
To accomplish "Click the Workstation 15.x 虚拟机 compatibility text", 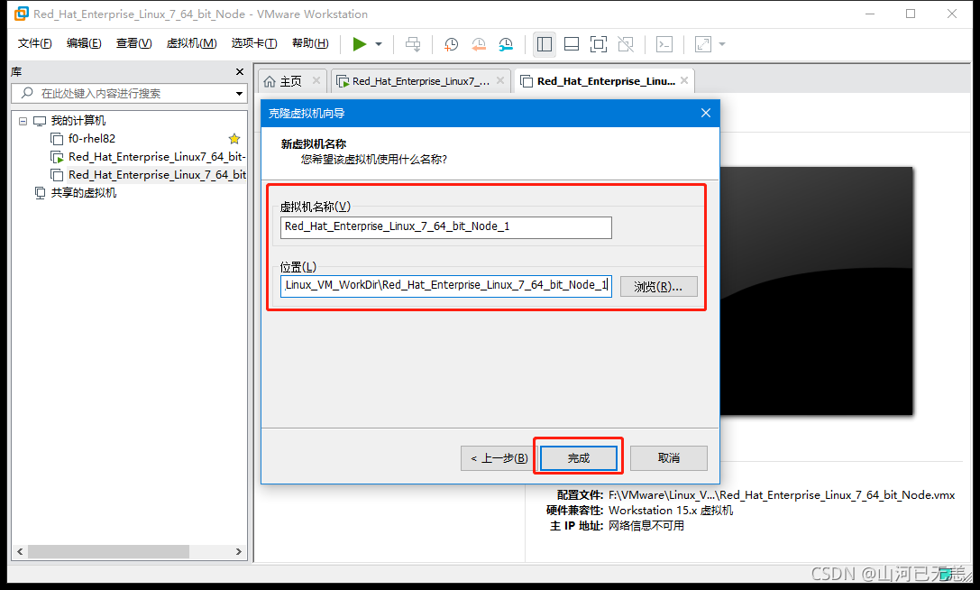I will [671, 511].
